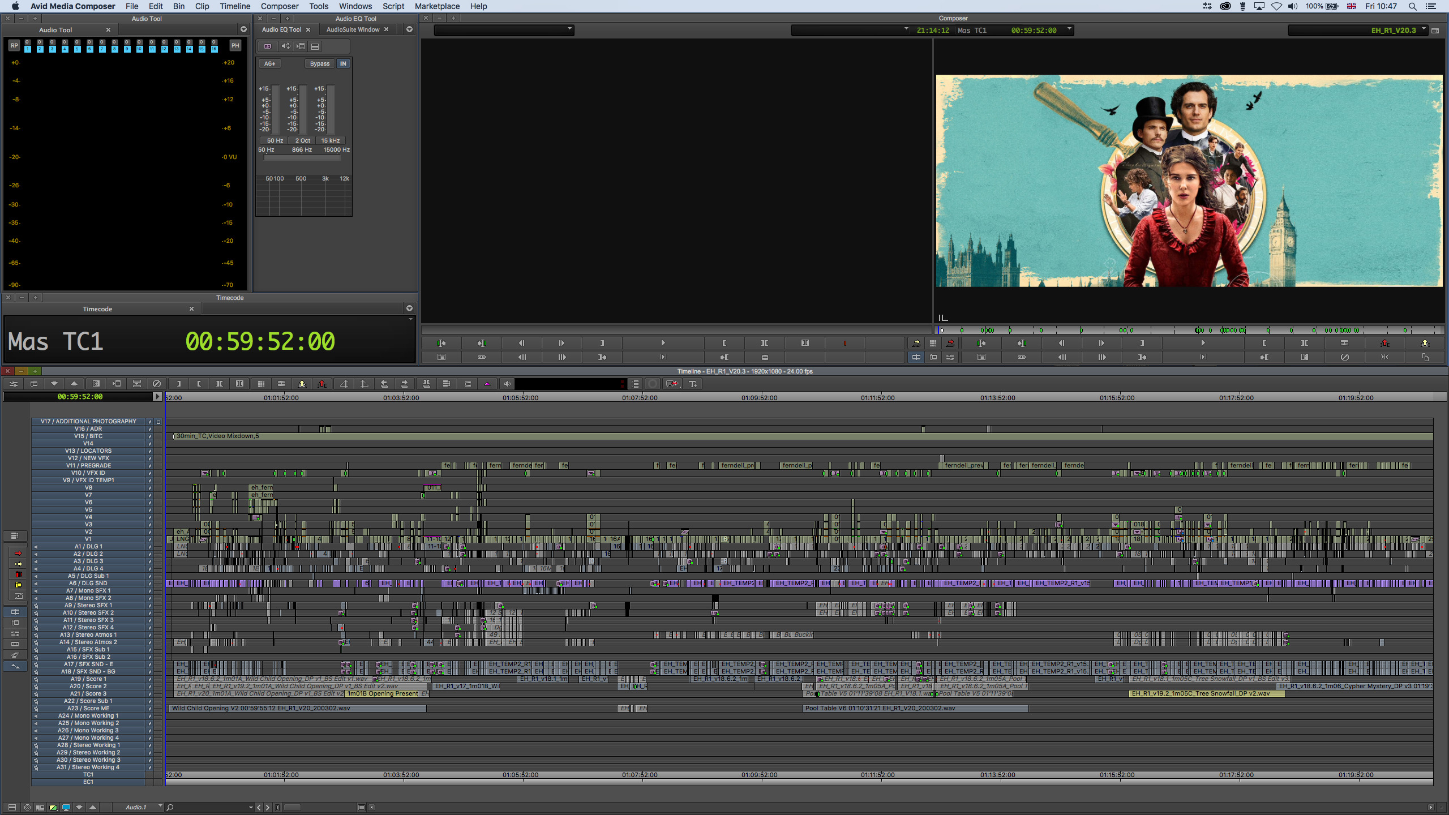Select red Extract/Splice-in segment mode arrow
1449x815 pixels.
pos(18,553)
